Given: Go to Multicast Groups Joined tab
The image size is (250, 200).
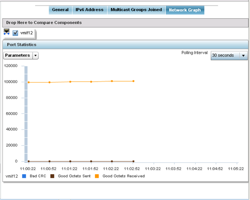Looking at the screenshot, I should (x=136, y=10).
